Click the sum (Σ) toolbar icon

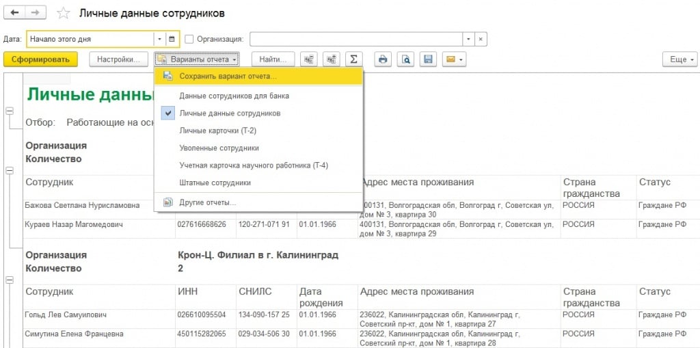tap(353, 59)
